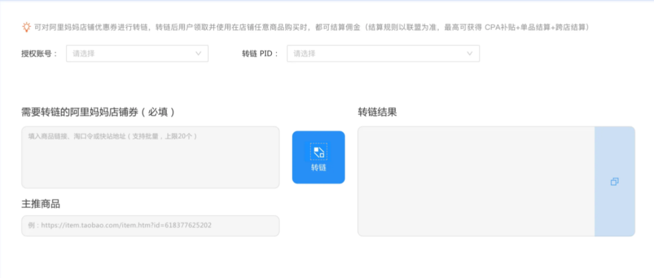Click the blue 转链 convert button
Viewport: 654px width, 278px height.
pyautogui.click(x=319, y=157)
